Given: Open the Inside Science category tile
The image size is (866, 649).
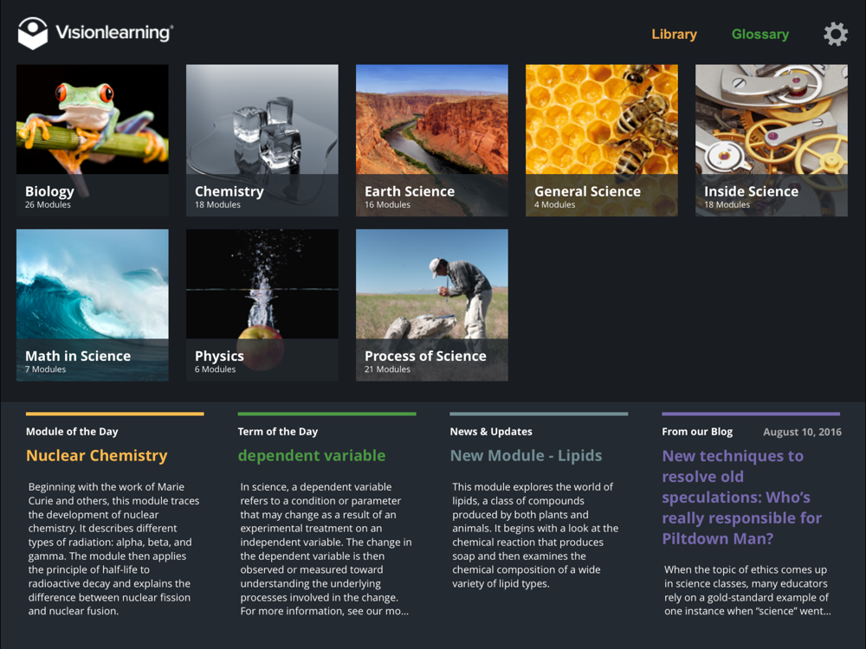Looking at the screenshot, I should click(x=771, y=140).
